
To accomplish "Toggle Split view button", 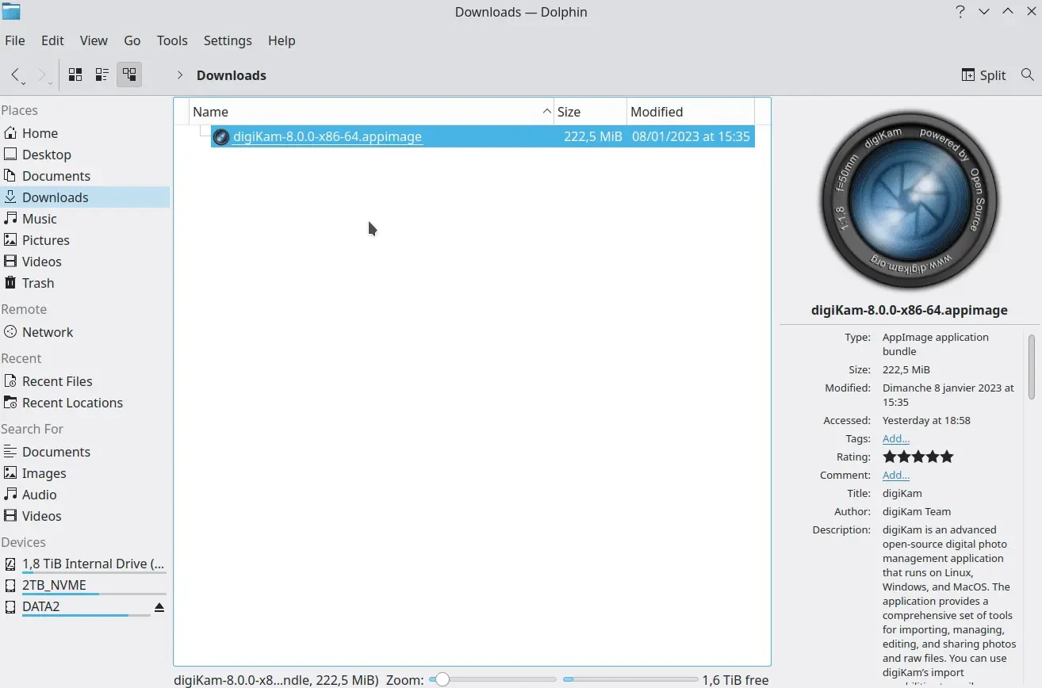I will [983, 75].
